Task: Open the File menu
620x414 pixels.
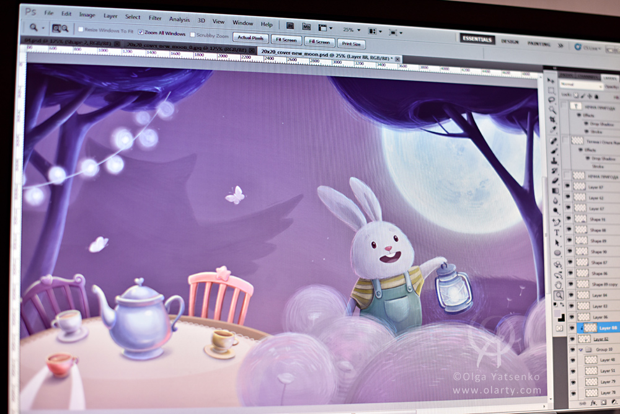Action: [49, 12]
